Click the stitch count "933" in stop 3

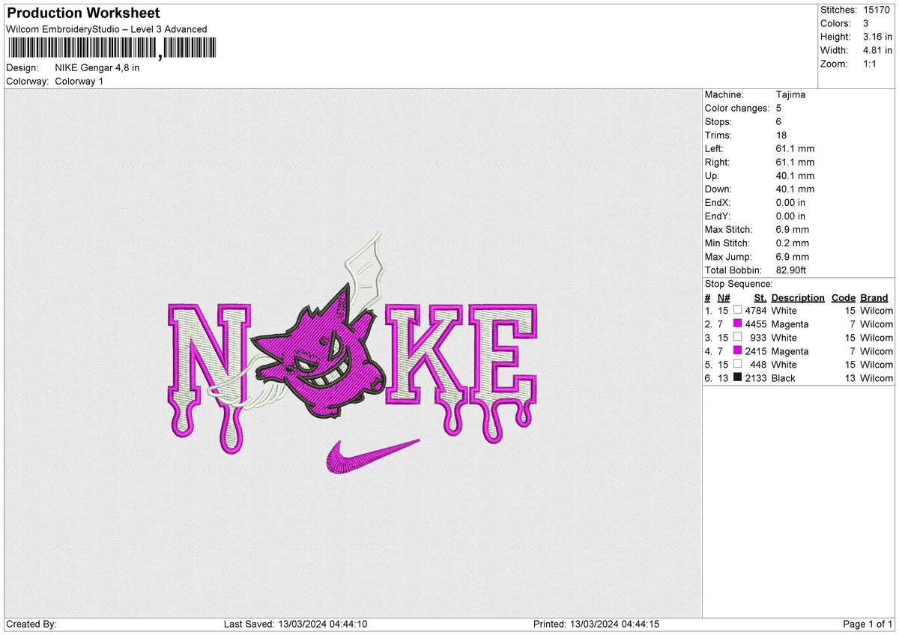(x=759, y=338)
